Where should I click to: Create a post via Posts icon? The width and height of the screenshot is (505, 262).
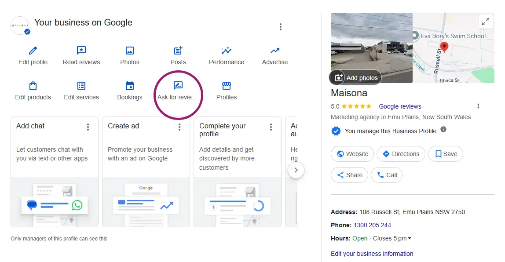click(178, 51)
